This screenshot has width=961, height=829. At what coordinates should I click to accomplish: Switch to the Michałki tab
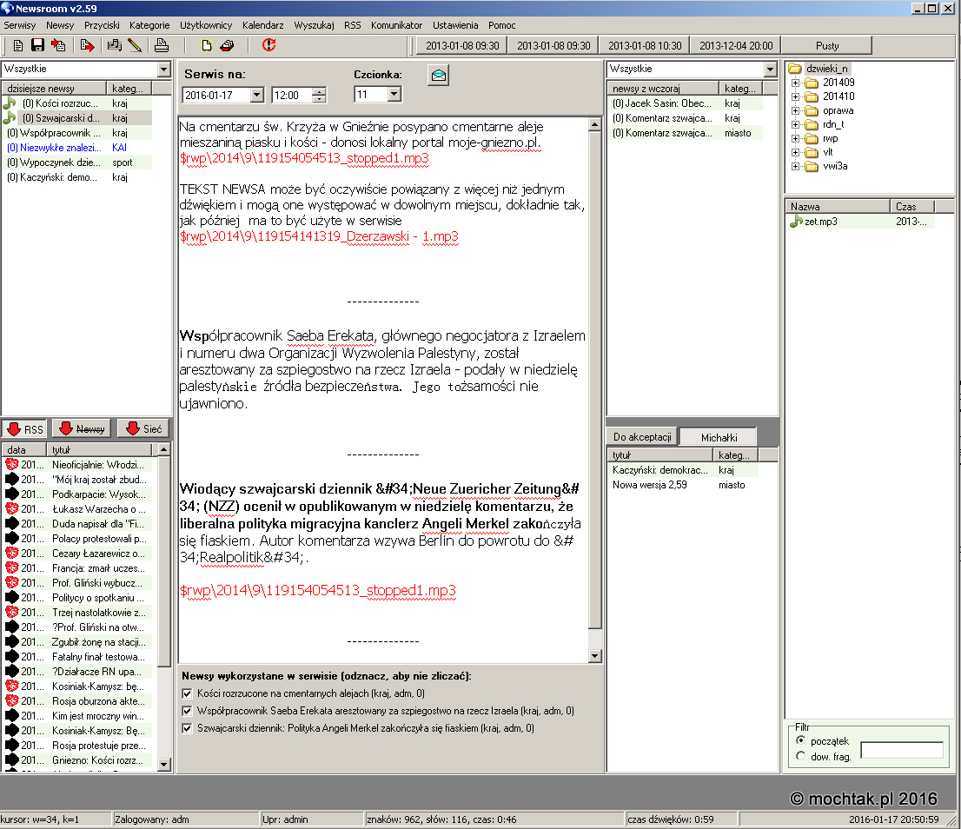tap(719, 437)
